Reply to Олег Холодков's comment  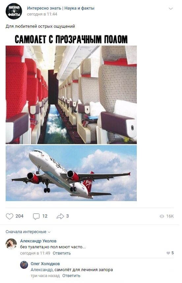pos(71,276)
